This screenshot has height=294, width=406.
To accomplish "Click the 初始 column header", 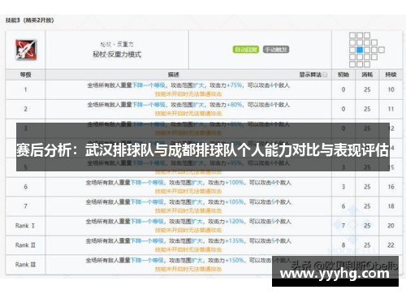I will click(343, 75).
